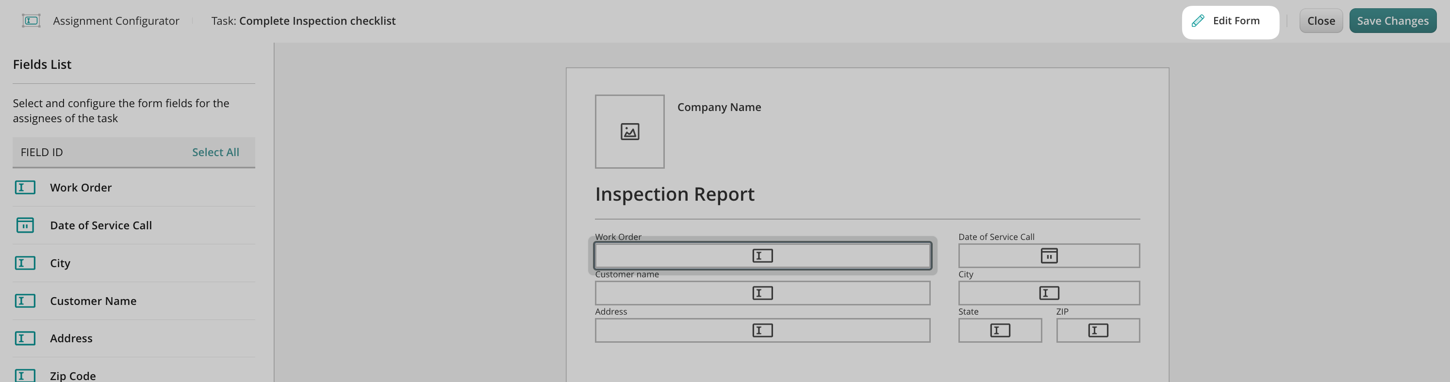1450x382 pixels.
Task: Click the City text field icon in Fields List
Action: click(x=25, y=263)
